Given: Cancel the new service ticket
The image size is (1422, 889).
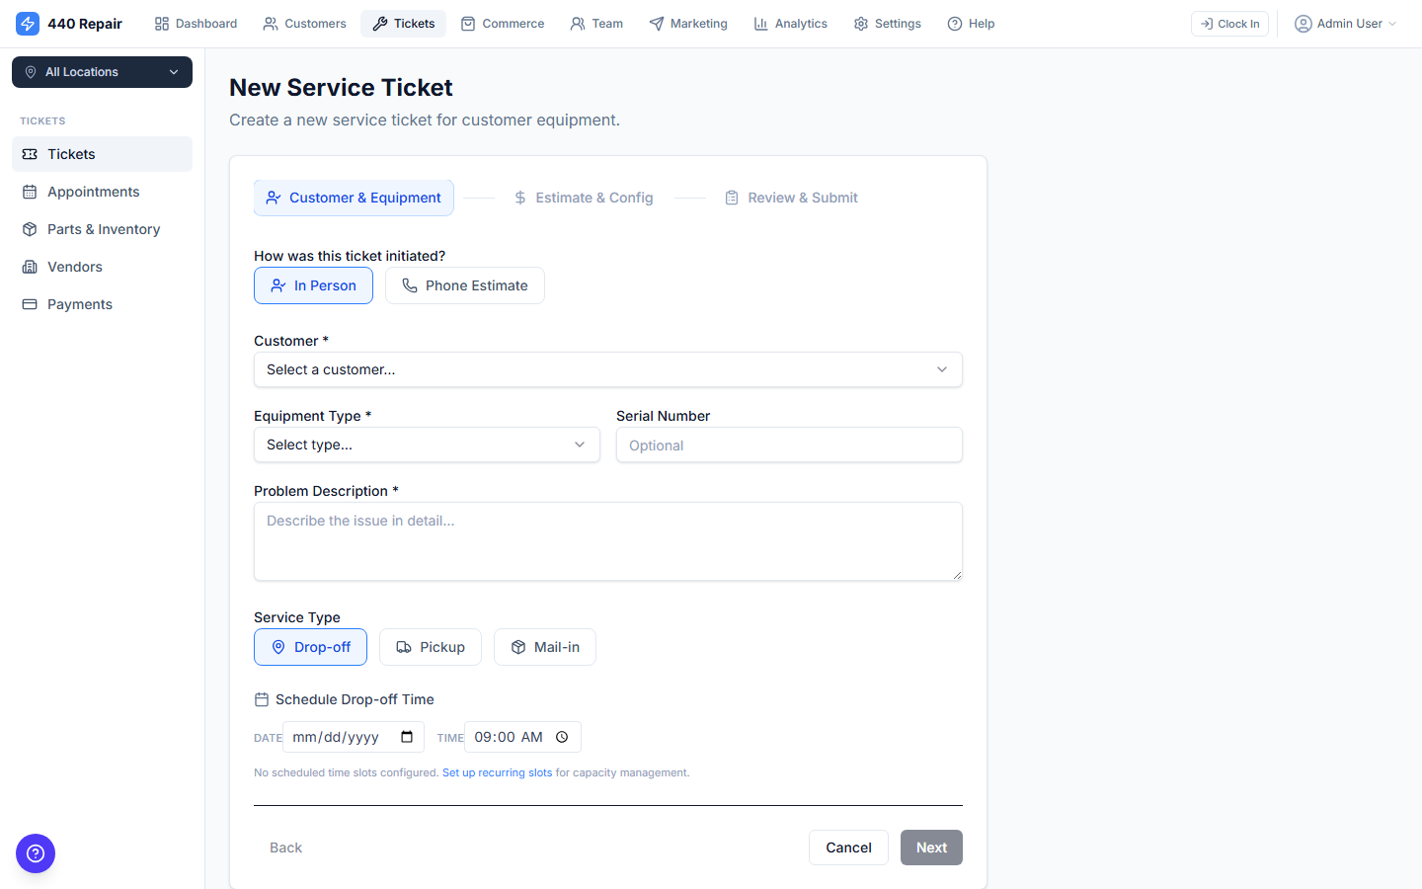Looking at the screenshot, I should (x=848, y=848).
